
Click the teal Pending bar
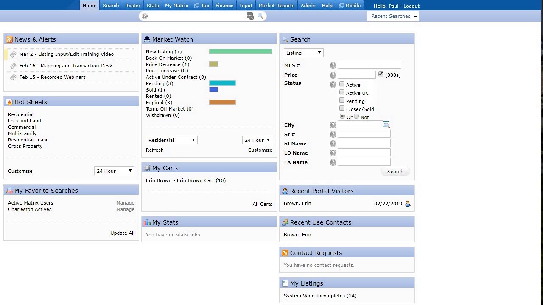click(x=222, y=83)
